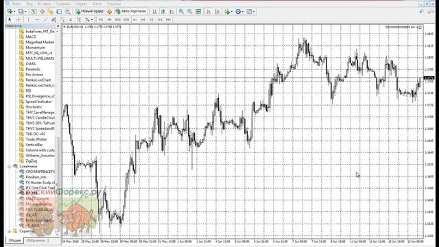This screenshot has width=439, height=247.
Task: Open the Сервис menu
Action: (x=82, y=4)
